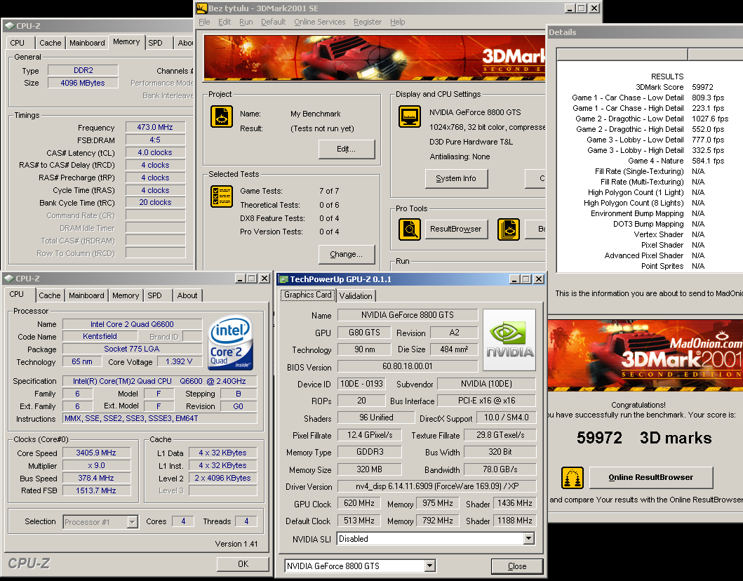Screen dimensions: 743x581
Task: Click the Online ResultBrowser button
Action: (650, 477)
